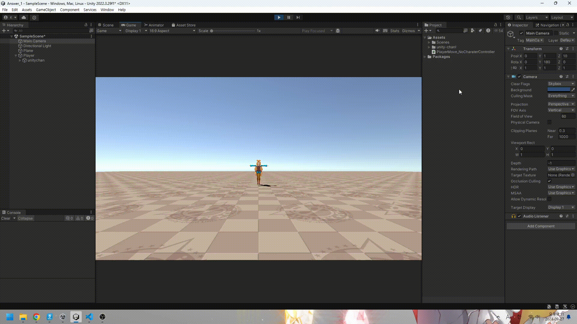Toggle the Static checkbox
Screen dimensions: 577x324
(x=556, y=33)
